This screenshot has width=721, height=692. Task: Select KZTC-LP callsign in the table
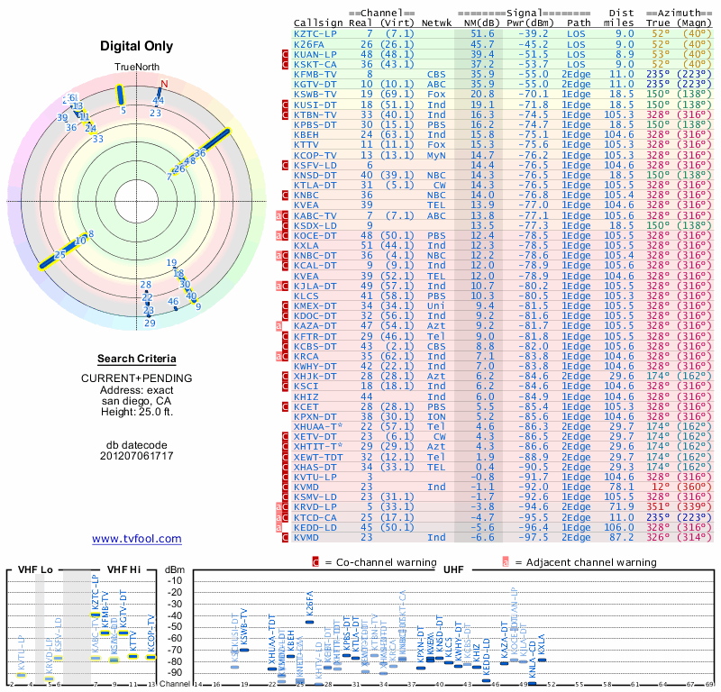(315, 33)
